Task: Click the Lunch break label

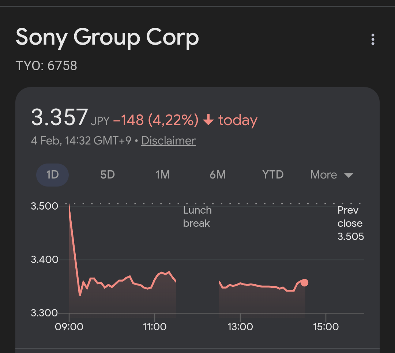Action: tap(197, 217)
